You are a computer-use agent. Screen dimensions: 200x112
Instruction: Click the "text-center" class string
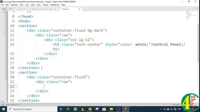tap(89, 44)
